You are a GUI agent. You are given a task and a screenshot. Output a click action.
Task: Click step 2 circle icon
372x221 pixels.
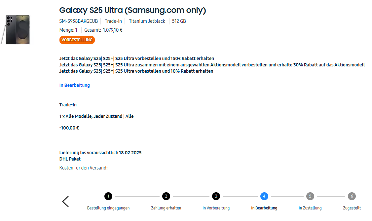(166, 196)
